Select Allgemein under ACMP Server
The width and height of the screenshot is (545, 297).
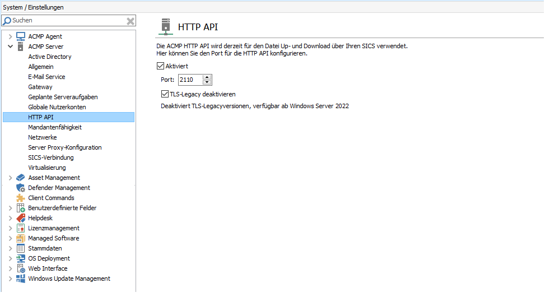coord(41,67)
